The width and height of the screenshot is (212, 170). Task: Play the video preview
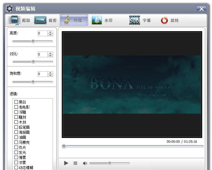tap(66, 163)
